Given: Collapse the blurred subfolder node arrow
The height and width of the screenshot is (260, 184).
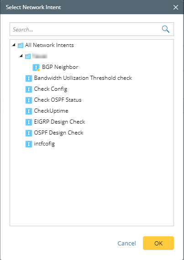Looking at the screenshot, I should point(21,56).
